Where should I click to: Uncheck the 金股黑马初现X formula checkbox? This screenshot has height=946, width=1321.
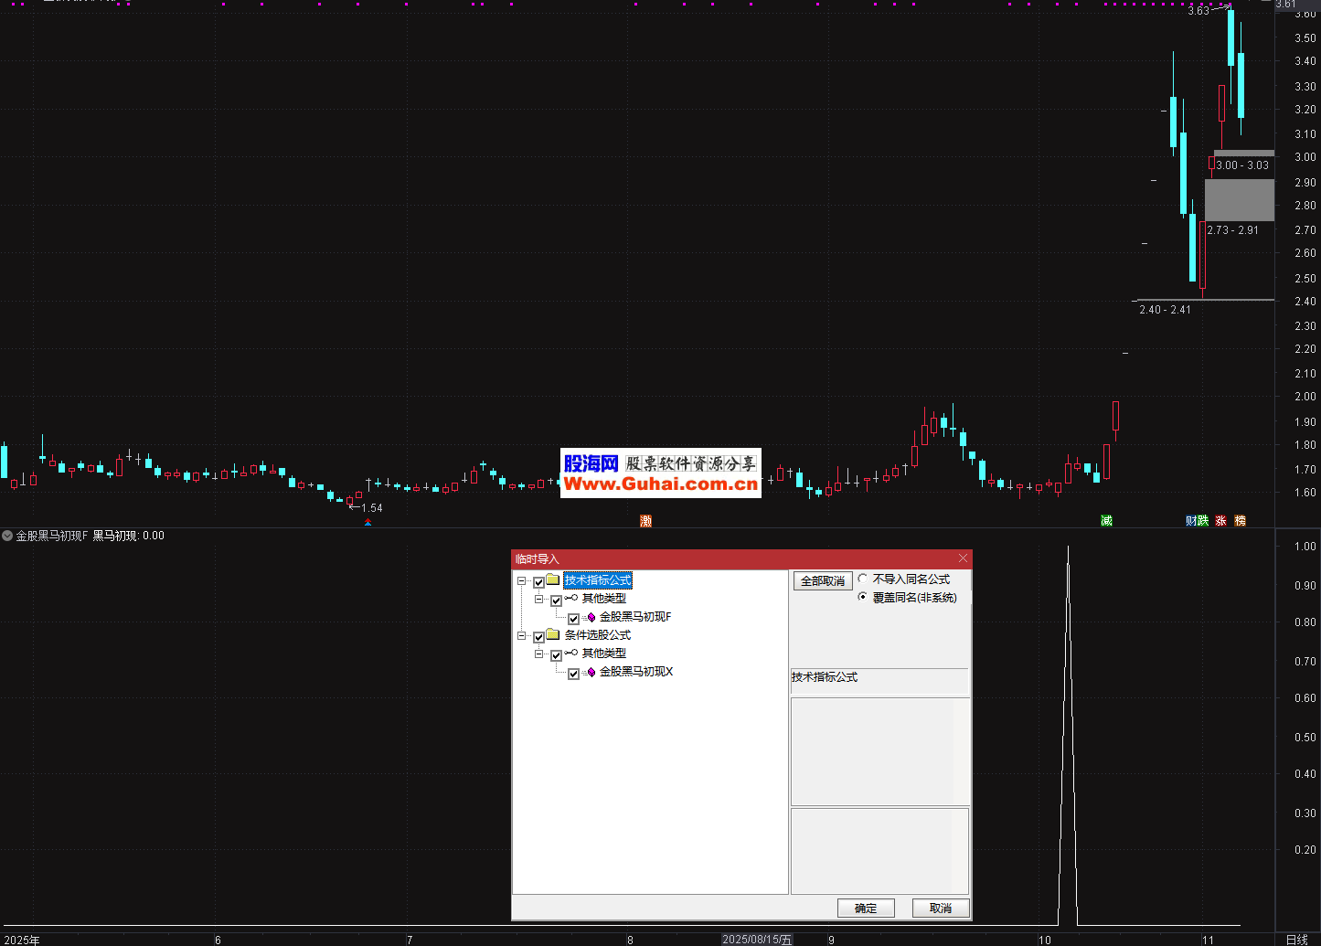click(x=573, y=673)
